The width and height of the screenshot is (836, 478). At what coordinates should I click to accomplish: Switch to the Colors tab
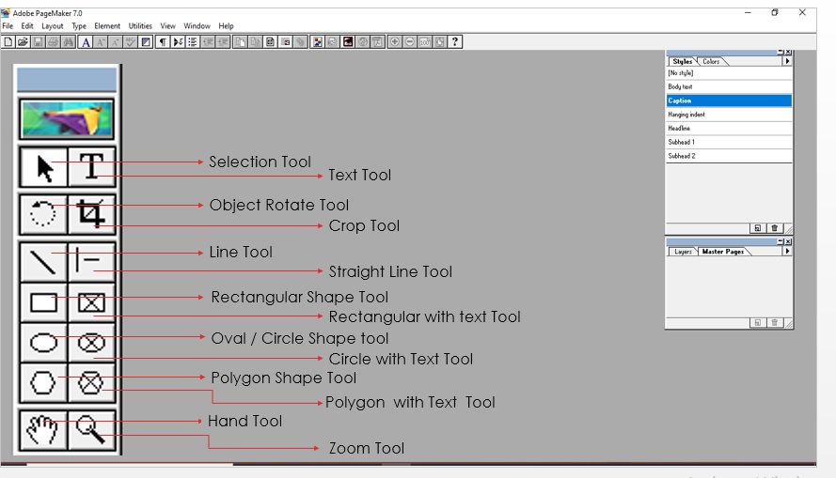click(x=711, y=61)
